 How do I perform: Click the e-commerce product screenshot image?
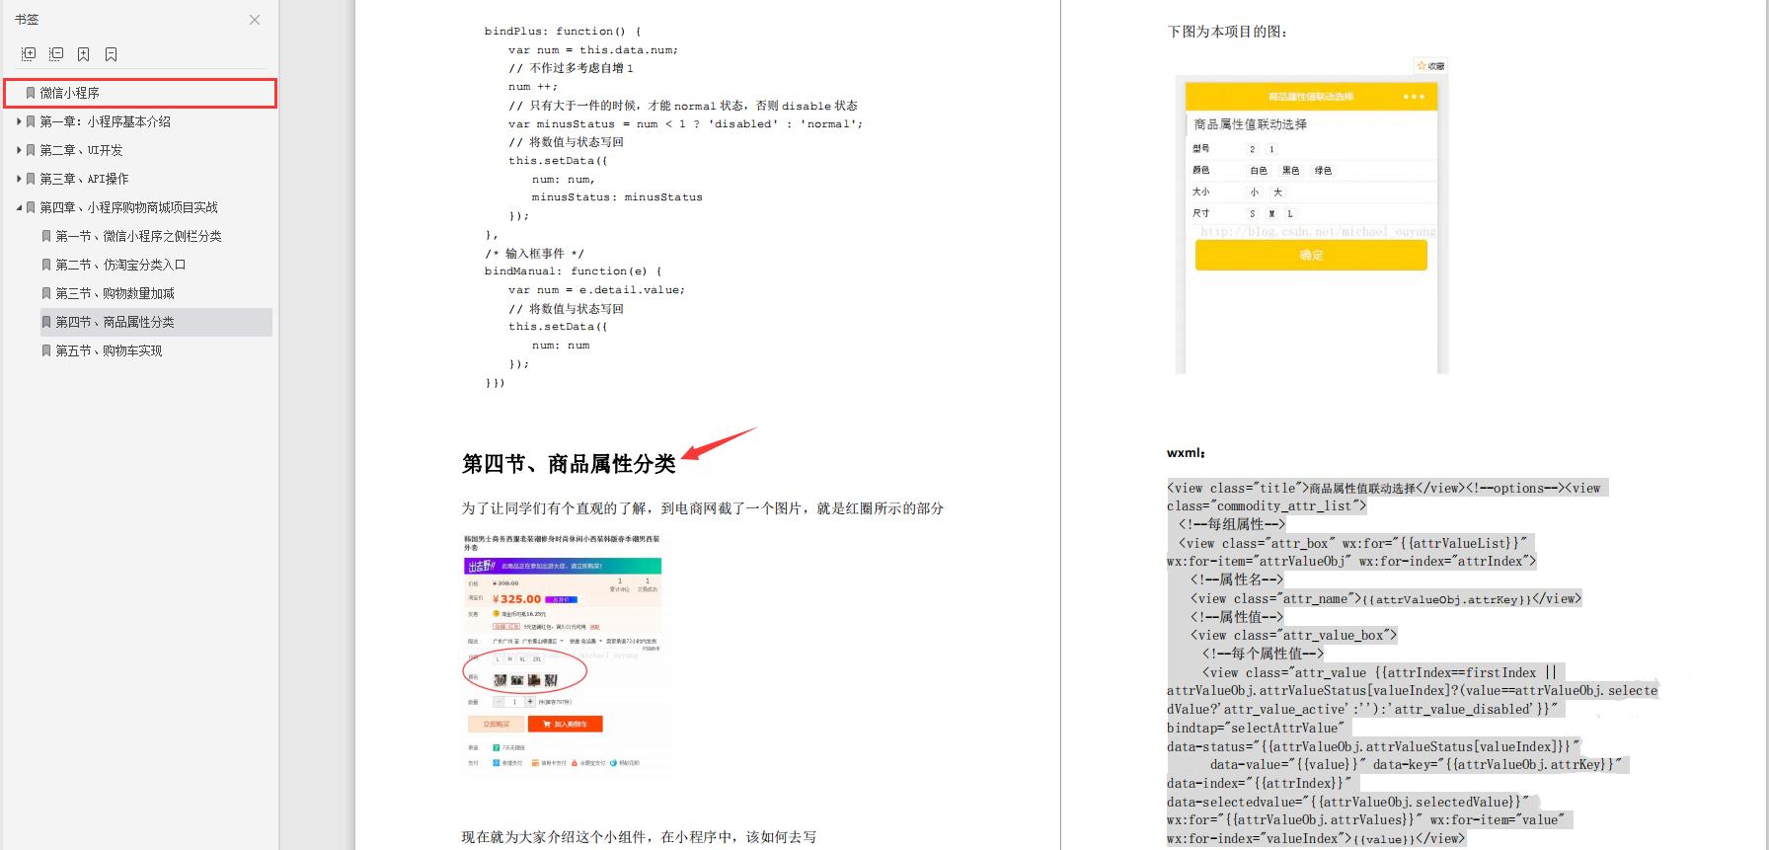coord(564,654)
